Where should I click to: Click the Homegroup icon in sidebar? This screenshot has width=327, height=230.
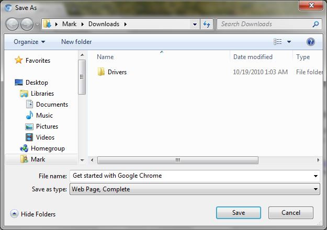coord(24,148)
